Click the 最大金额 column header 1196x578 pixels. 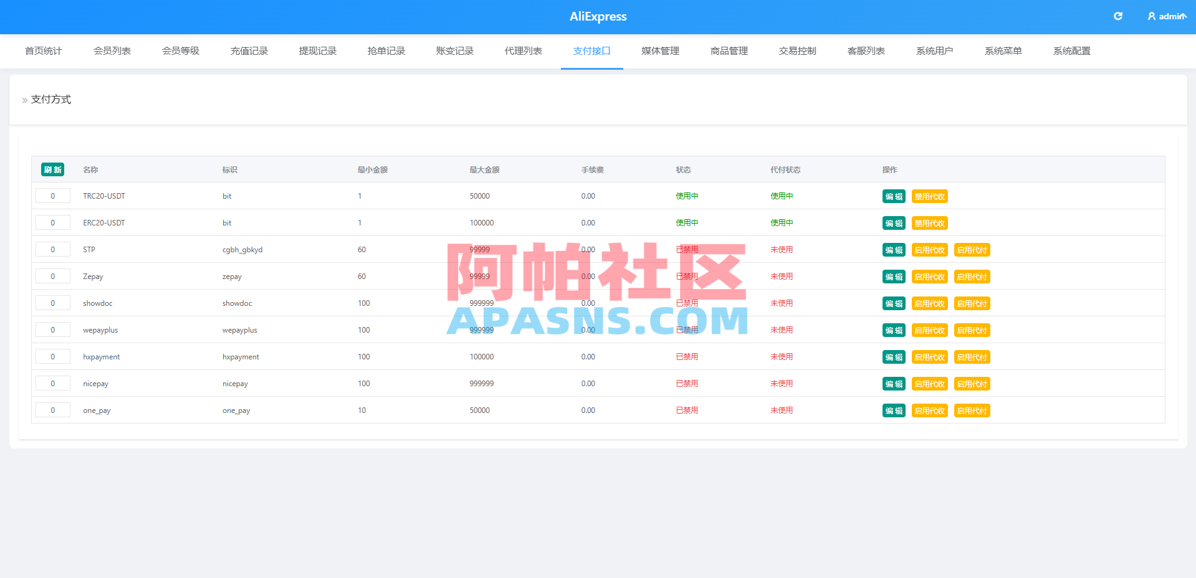tap(484, 169)
